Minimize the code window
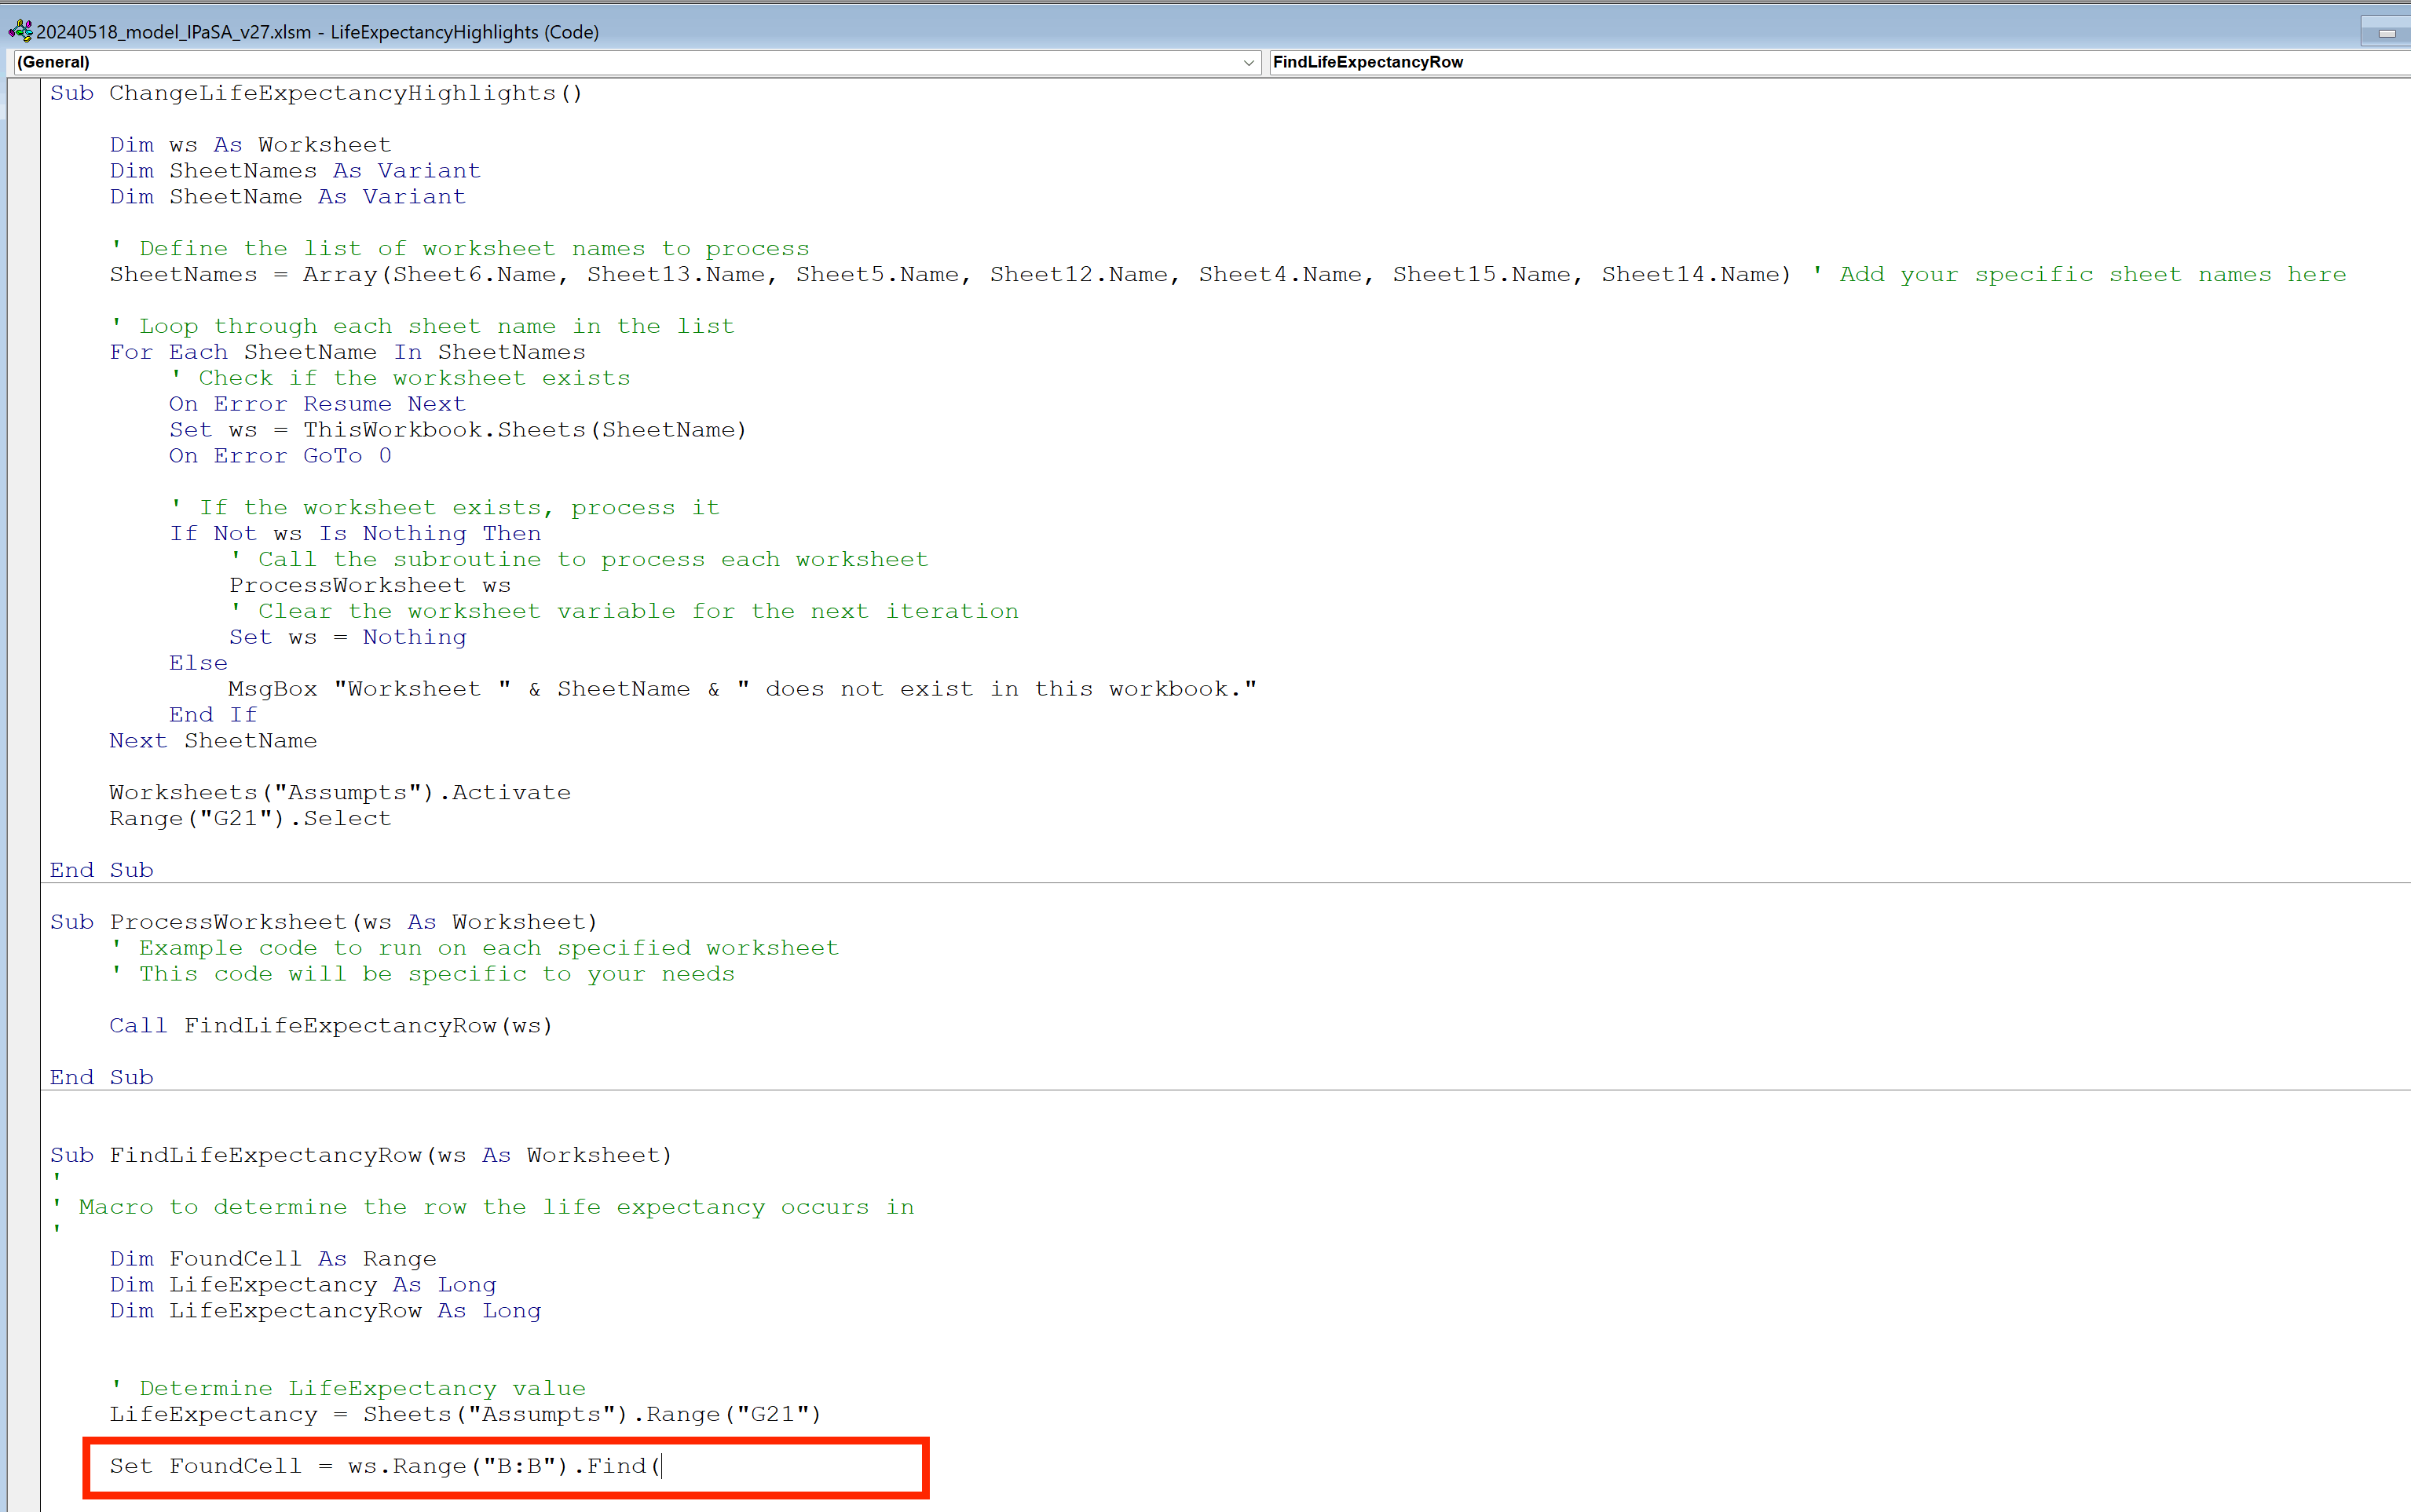Screen dimensions: 2411x1512 (x=2386, y=33)
